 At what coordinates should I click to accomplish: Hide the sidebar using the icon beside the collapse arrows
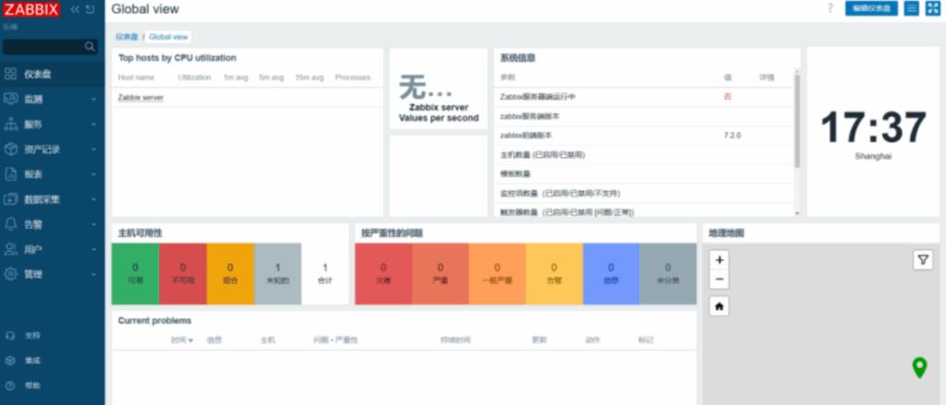(90, 9)
